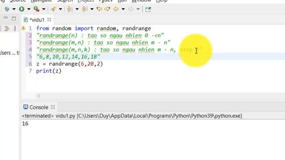The height and width of the screenshot is (160, 285).
Task: Close the *vidu1 editor tab
Action: (49, 20)
